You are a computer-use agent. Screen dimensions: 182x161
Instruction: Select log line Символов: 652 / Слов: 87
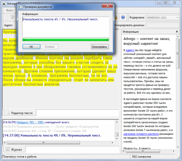pos(45,131)
